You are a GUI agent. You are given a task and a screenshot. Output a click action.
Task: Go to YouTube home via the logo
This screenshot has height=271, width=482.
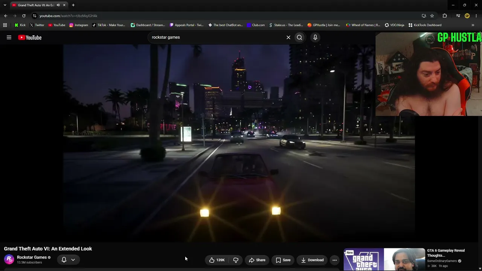tap(30, 37)
